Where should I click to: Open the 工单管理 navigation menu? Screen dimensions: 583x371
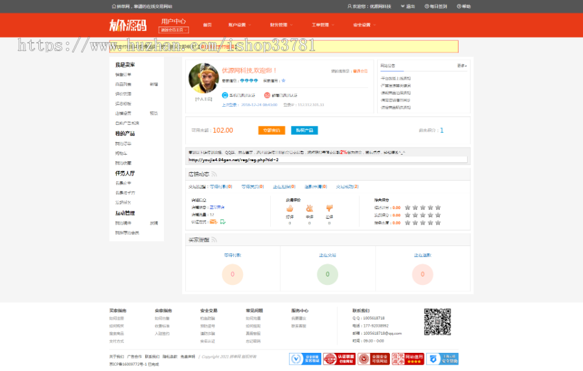click(322, 25)
